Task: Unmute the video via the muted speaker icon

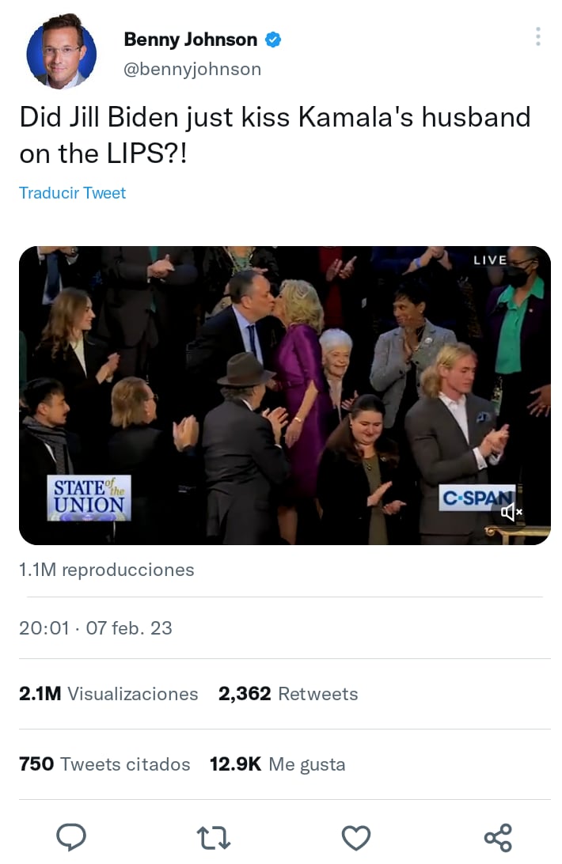Action: click(512, 513)
